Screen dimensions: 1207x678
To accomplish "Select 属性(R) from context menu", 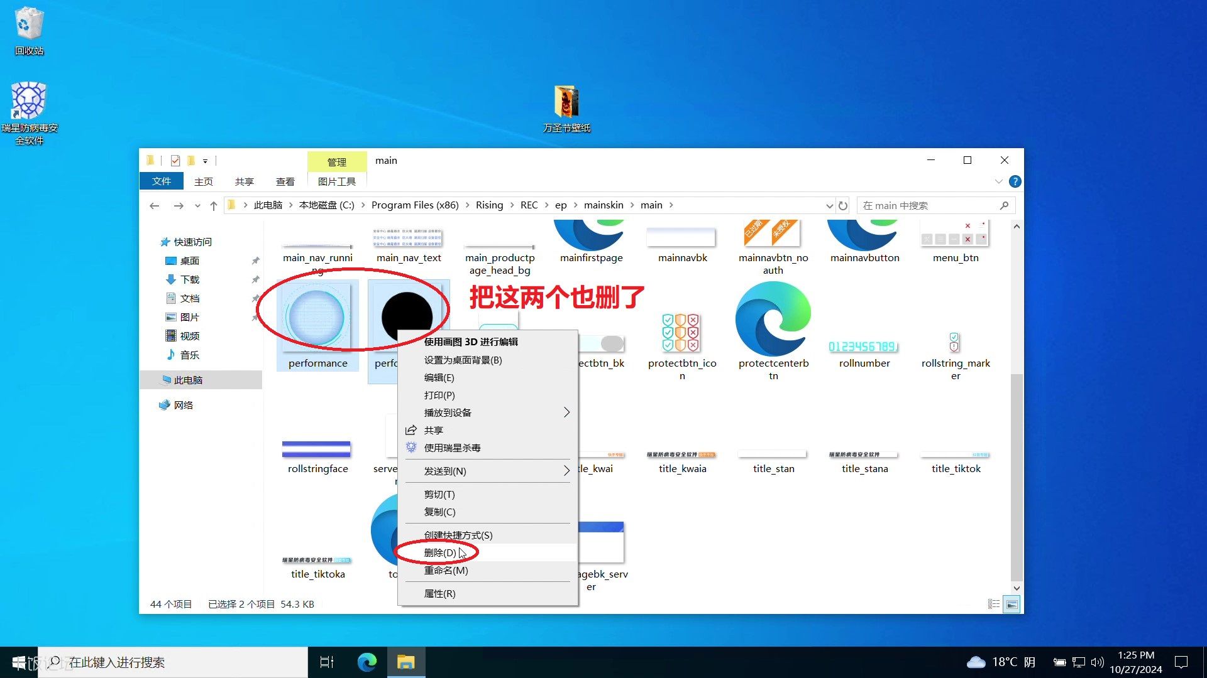I will click(x=488, y=593).
